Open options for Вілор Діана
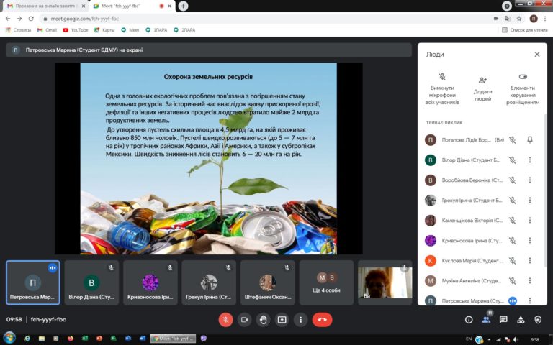The width and height of the screenshot is (553, 345). click(530, 160)
